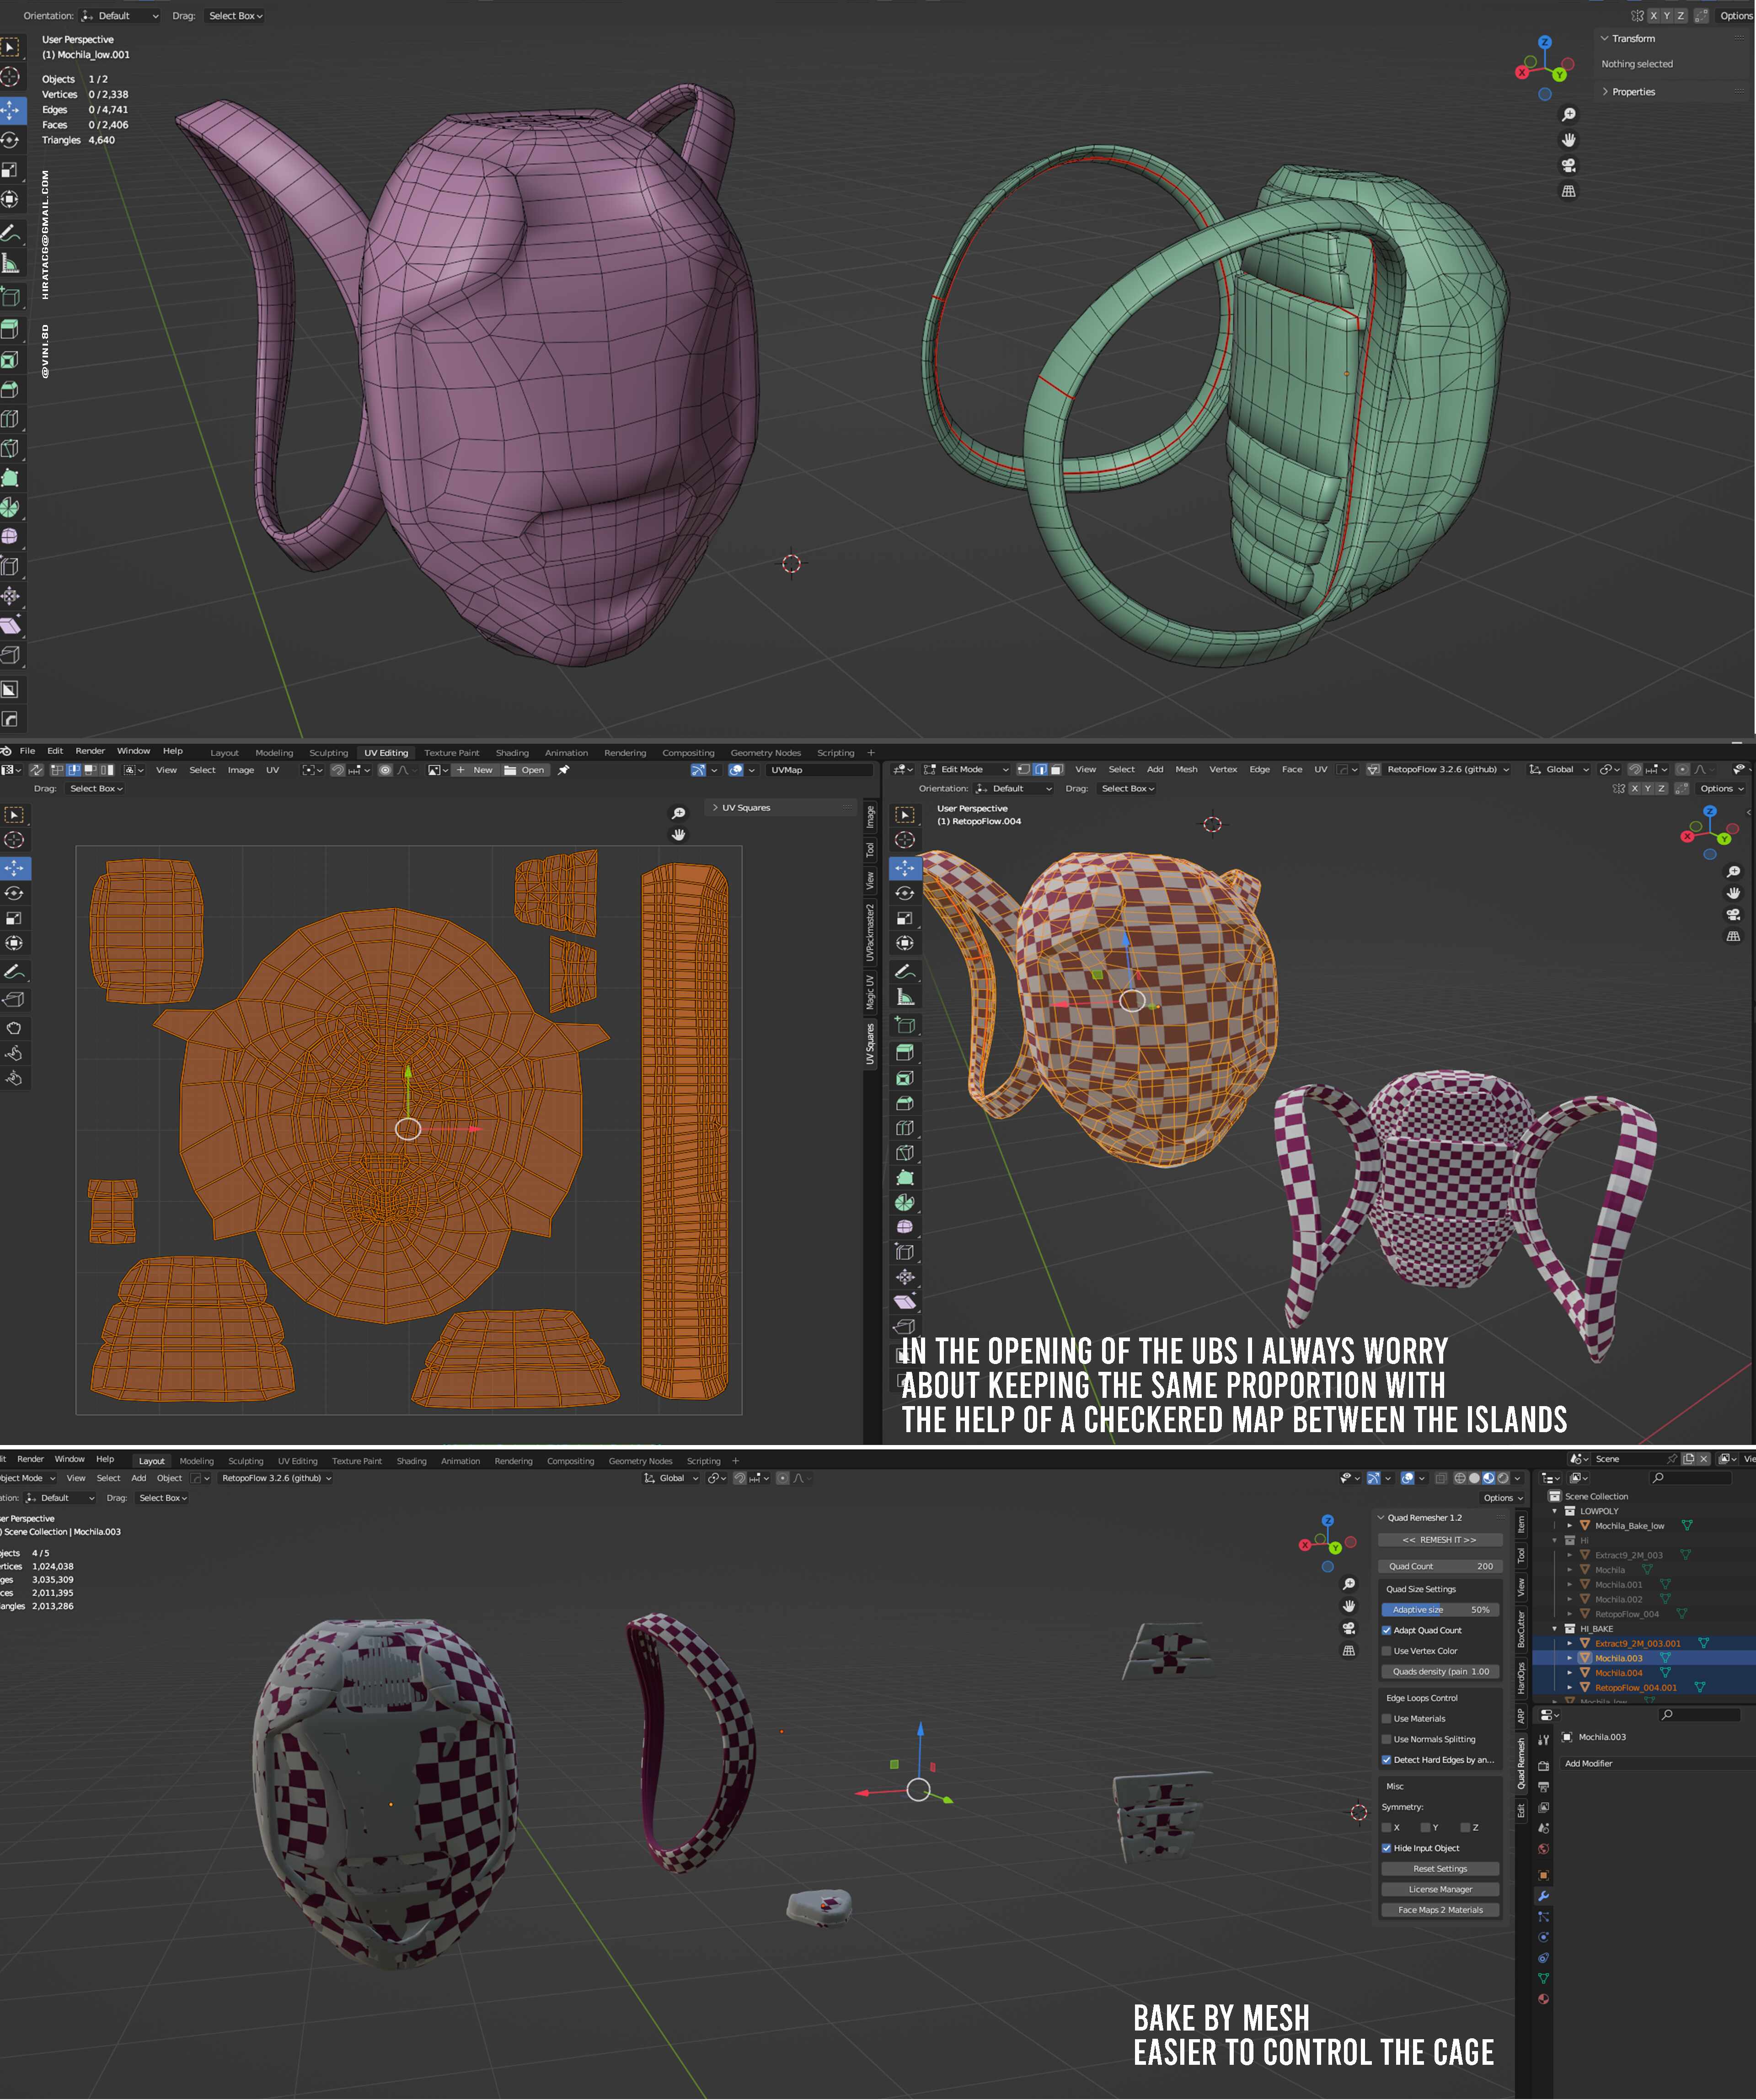Toggle perspective/orthographic grid icon in top viewport

[1569, 191]
